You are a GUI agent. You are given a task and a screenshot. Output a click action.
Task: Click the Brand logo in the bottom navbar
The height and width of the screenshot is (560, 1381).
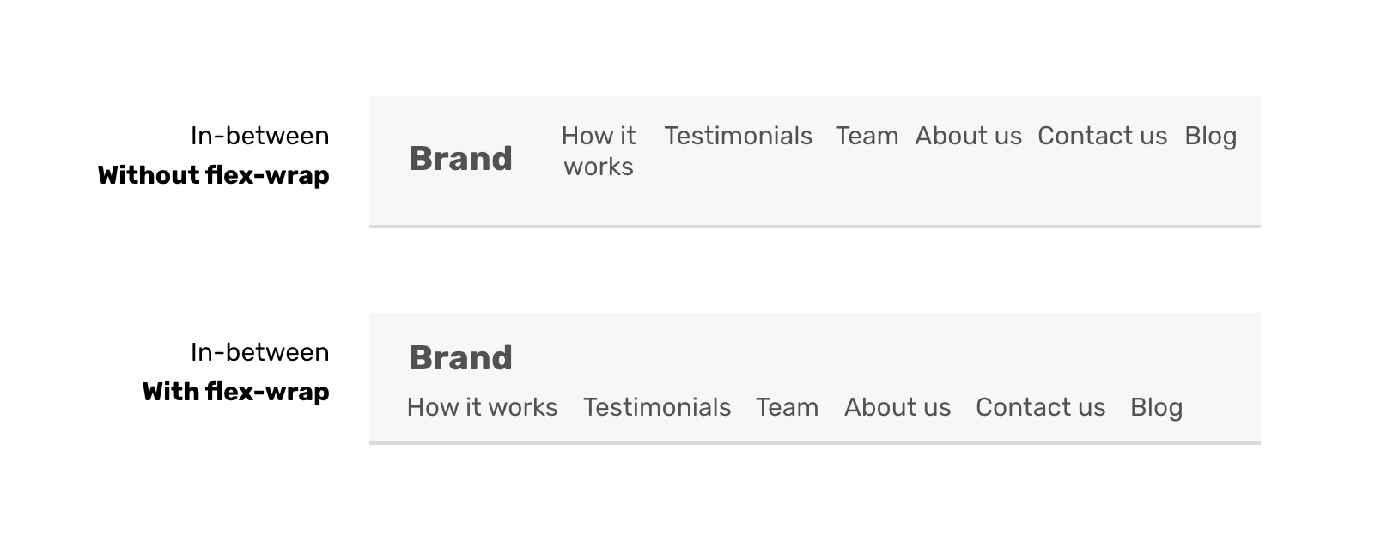click(x=460, y=358)
